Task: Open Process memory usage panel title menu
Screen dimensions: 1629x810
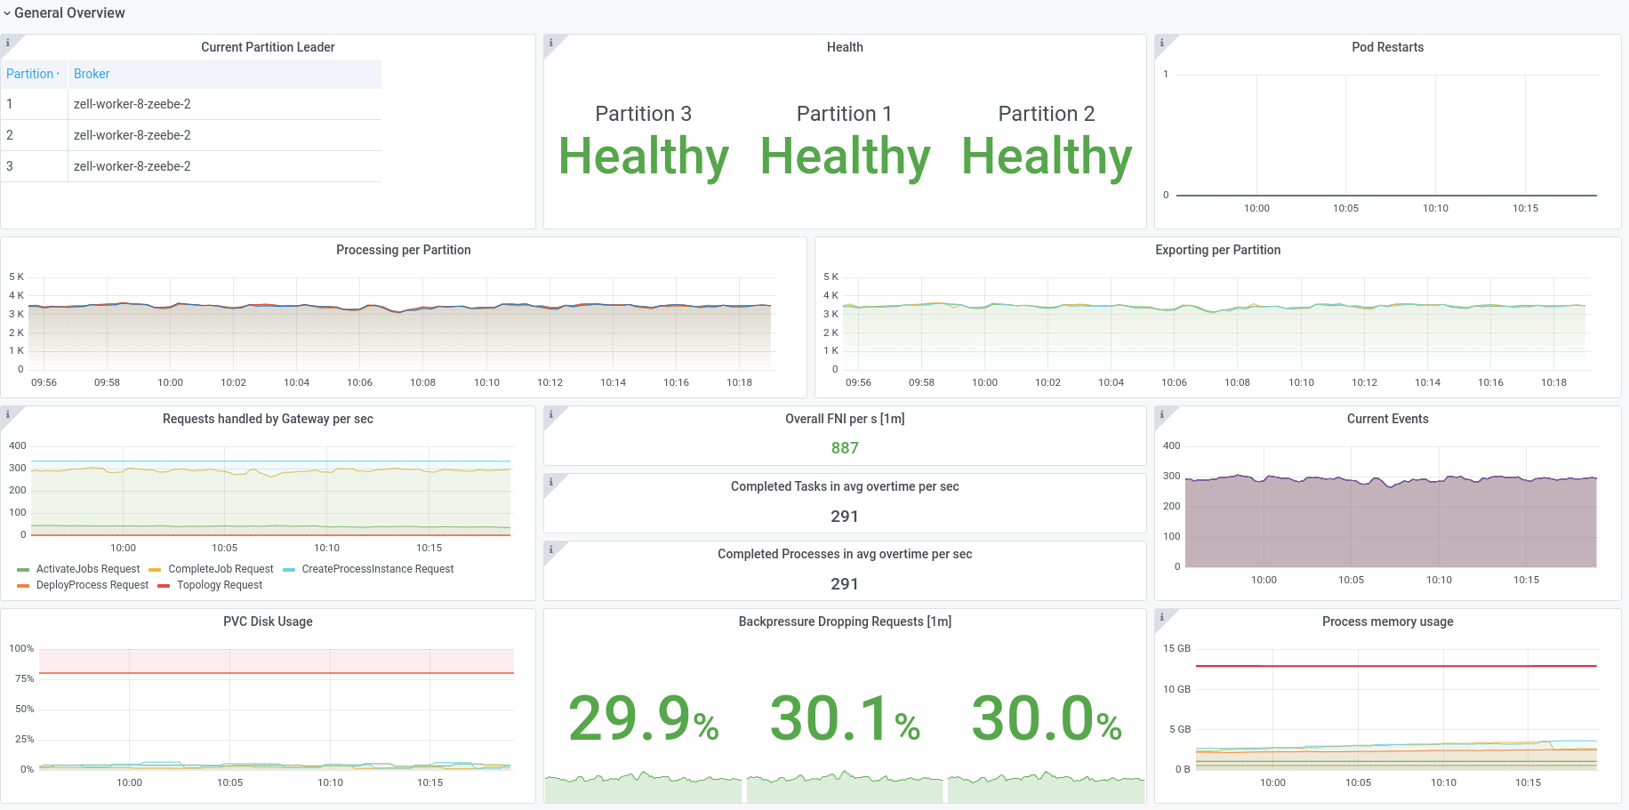Action: (x=1387, y=622)
